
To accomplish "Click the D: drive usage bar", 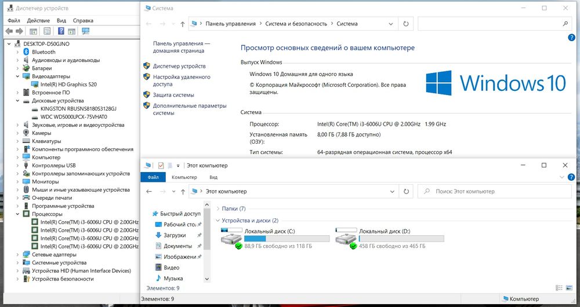I will point(401,239).
